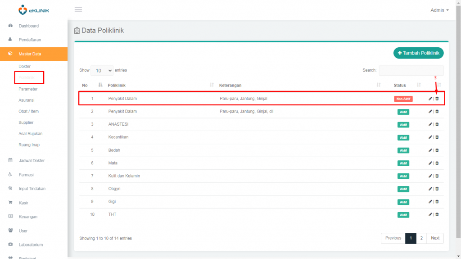Delete the Gigi row
The width and height of the screenshot is (461, 259).
tap(437, 202)
